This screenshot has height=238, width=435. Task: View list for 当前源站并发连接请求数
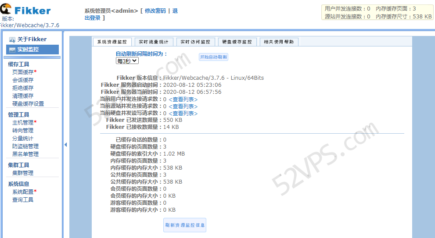(x=183, y=107)
